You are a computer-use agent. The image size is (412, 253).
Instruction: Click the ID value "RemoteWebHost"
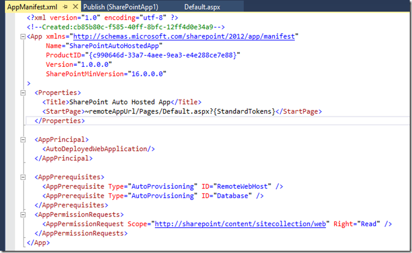click(x=242, y=186)
